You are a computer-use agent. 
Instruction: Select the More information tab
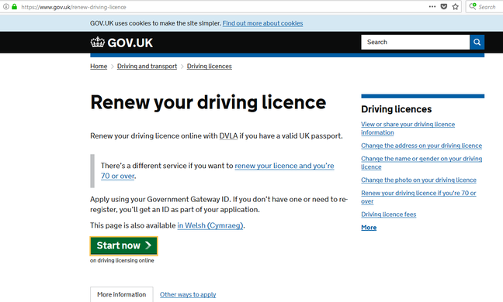point(122,294)
